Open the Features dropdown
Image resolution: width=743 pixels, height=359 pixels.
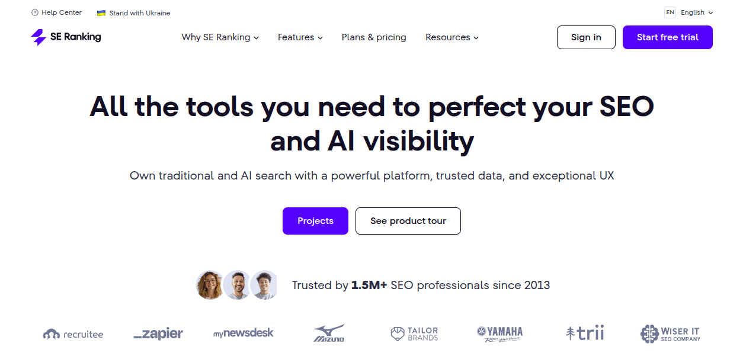pos(300,37)
